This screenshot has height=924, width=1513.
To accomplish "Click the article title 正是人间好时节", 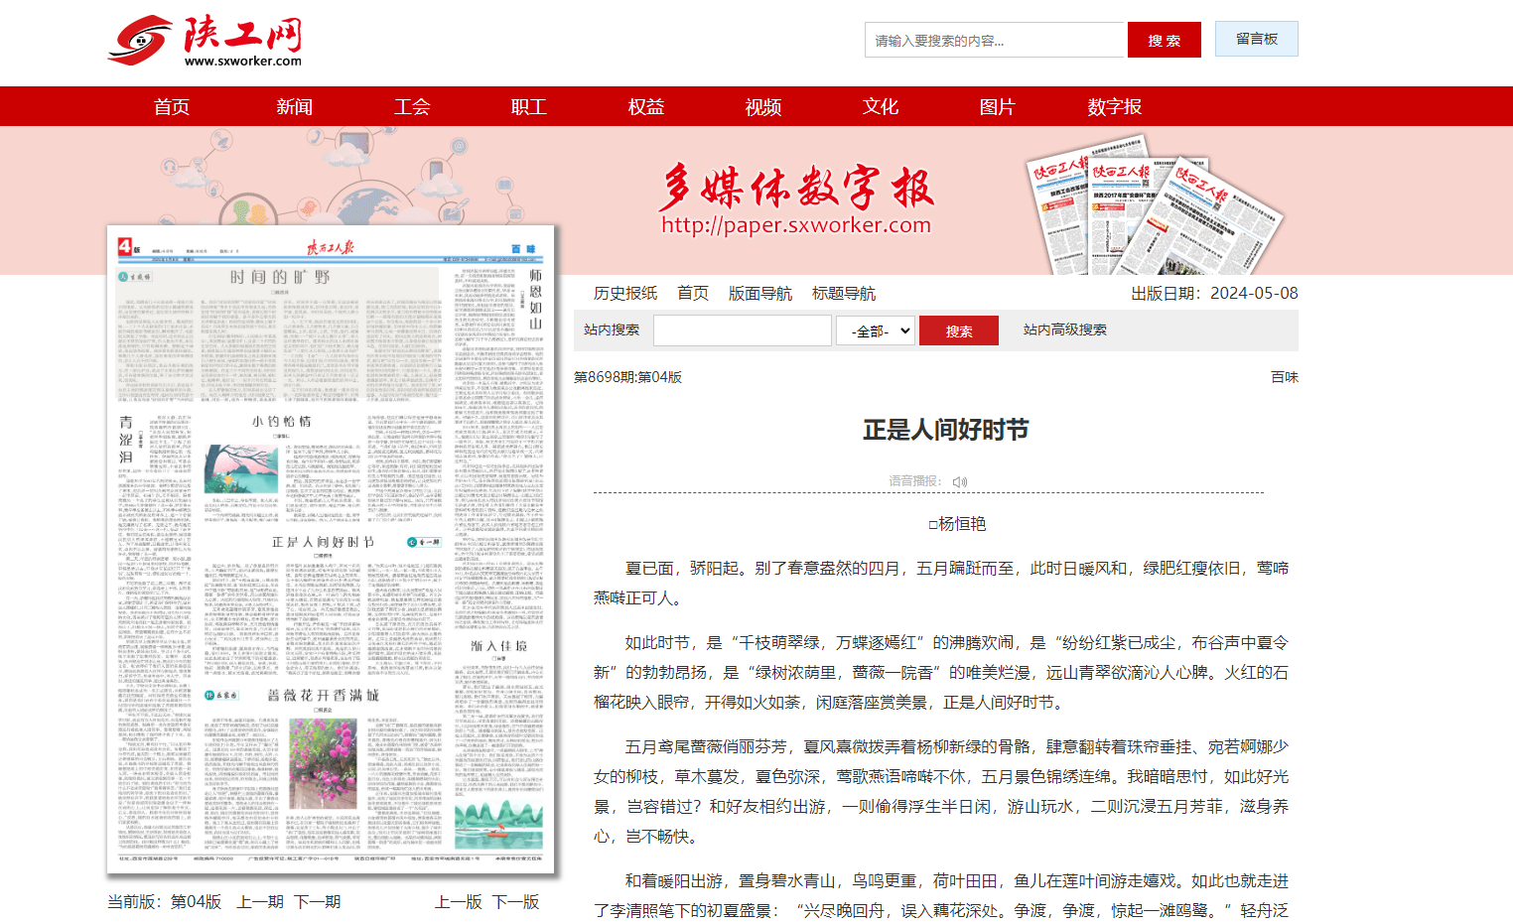I will (946, 430).
